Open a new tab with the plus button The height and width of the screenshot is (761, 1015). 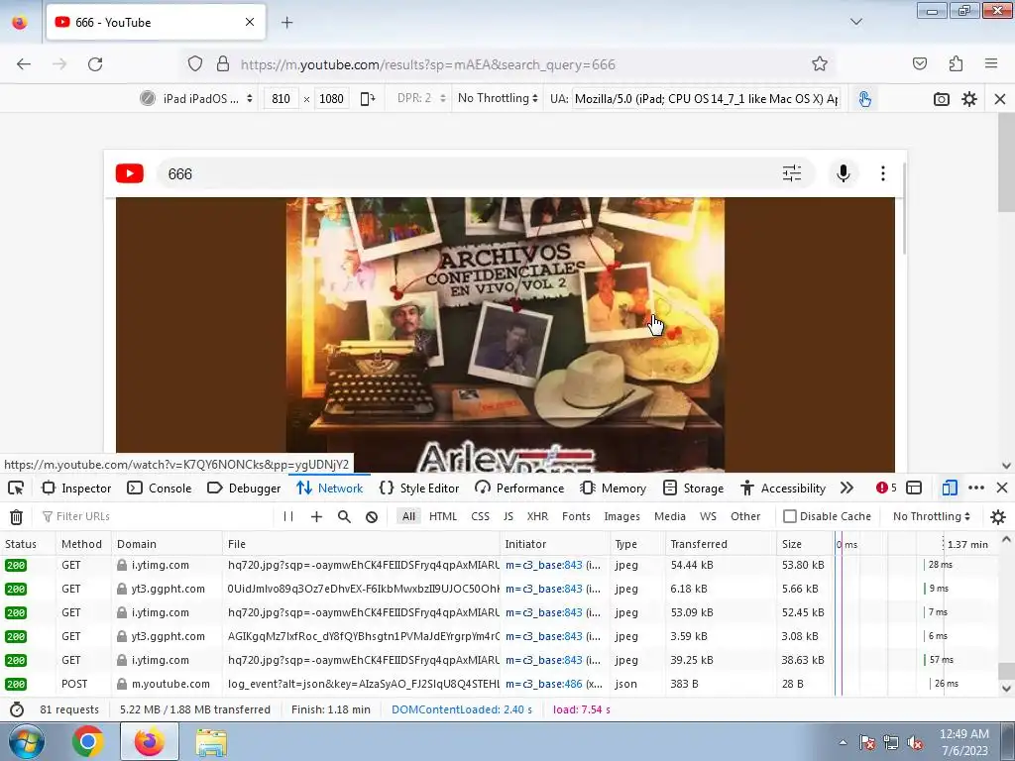pyautogui.click(x=286, y=23)
